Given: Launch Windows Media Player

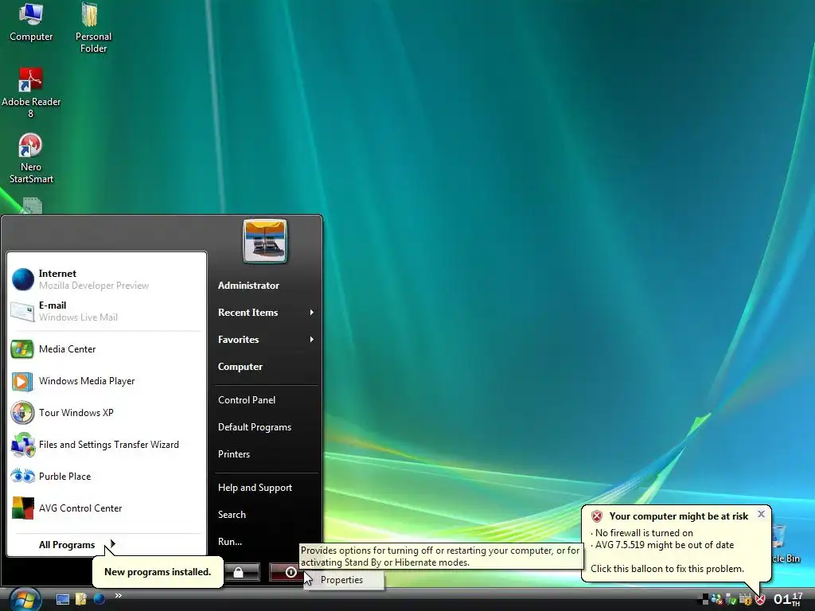Looking at the screenshot, I should (106, 381).
